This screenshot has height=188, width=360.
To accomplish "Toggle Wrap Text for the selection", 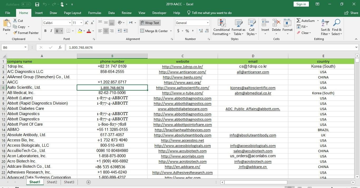I will pyautogui.click(x=150, y=23).
